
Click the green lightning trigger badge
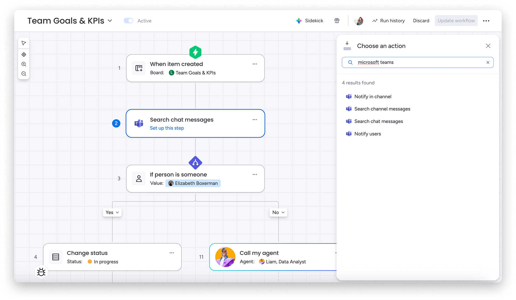click(195, 52)
